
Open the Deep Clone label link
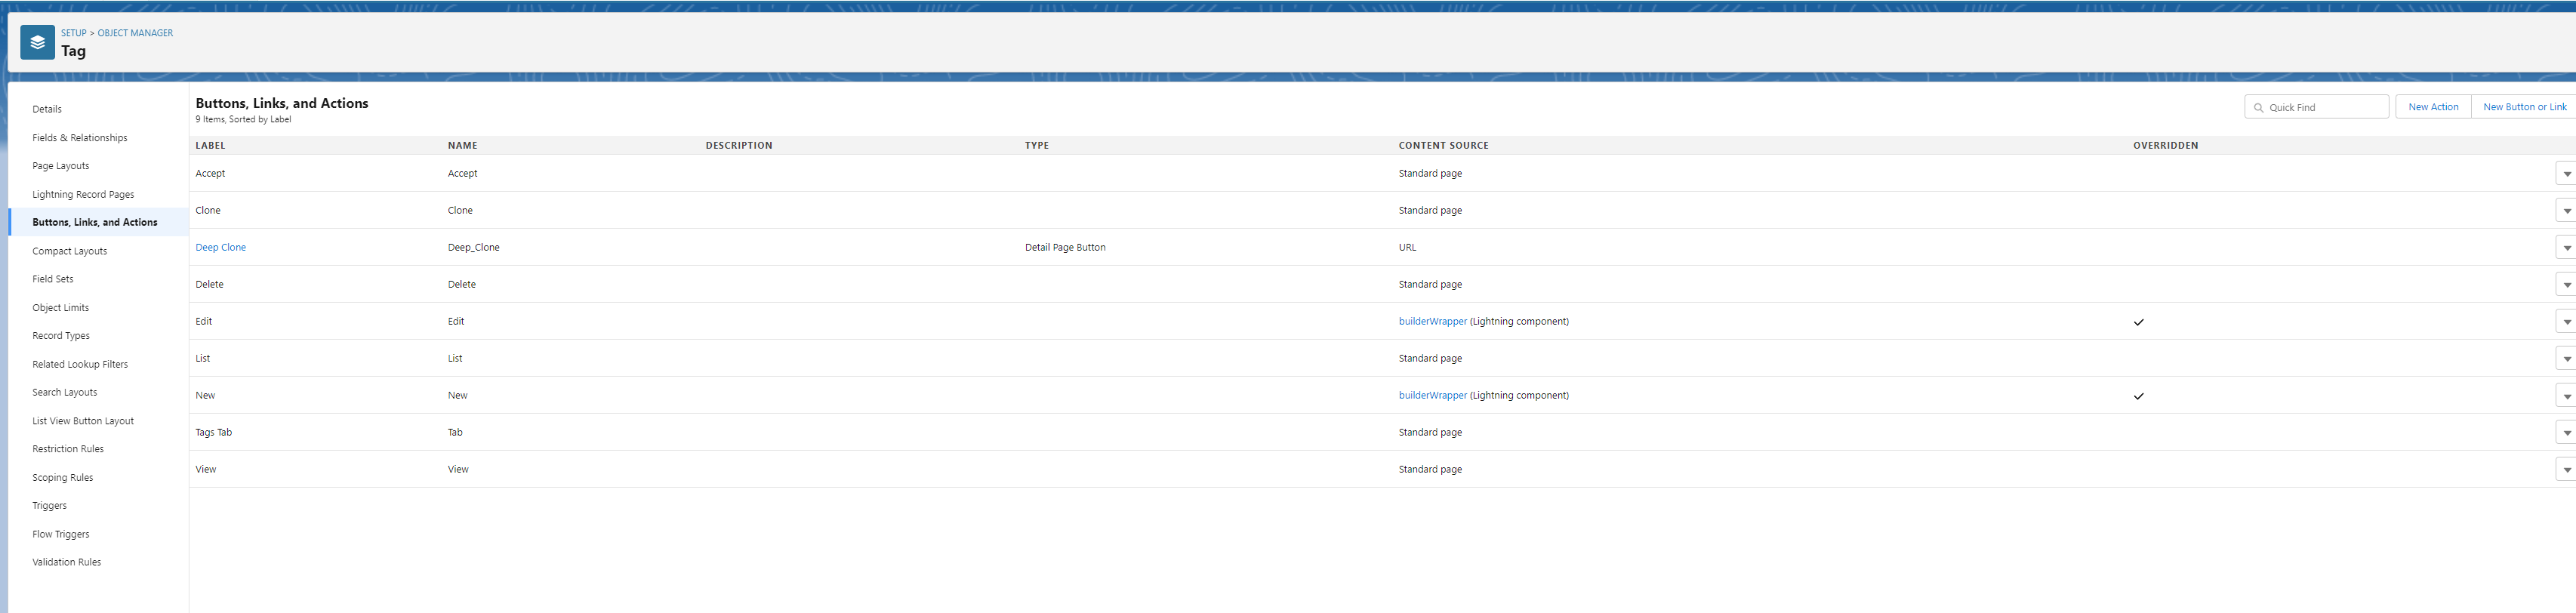[x=220, y=248]
